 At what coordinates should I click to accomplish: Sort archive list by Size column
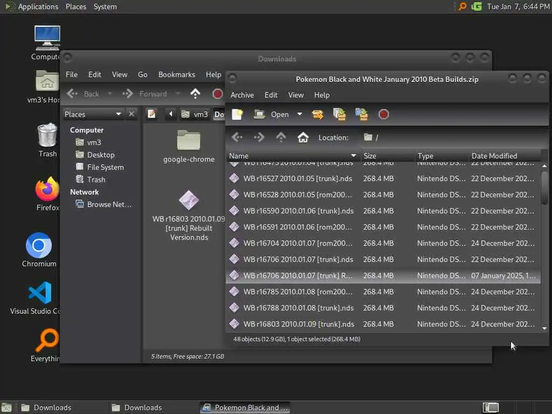tap(387, 156)
